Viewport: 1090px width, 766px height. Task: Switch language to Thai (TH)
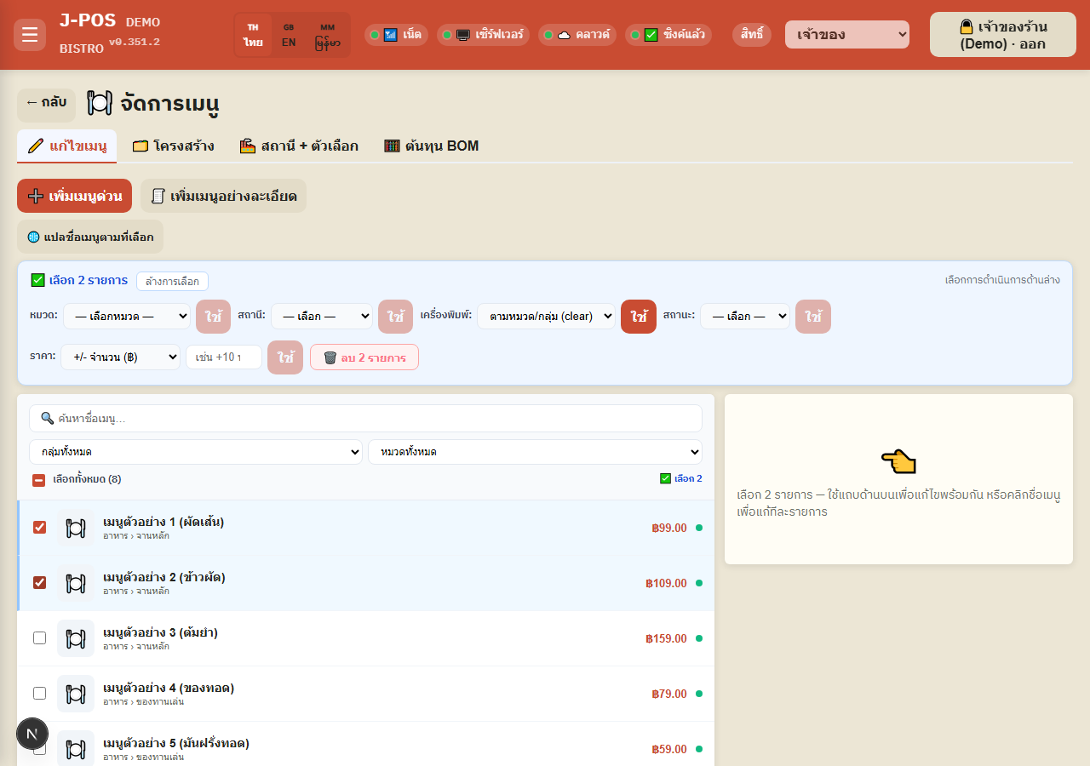(253, 35)
